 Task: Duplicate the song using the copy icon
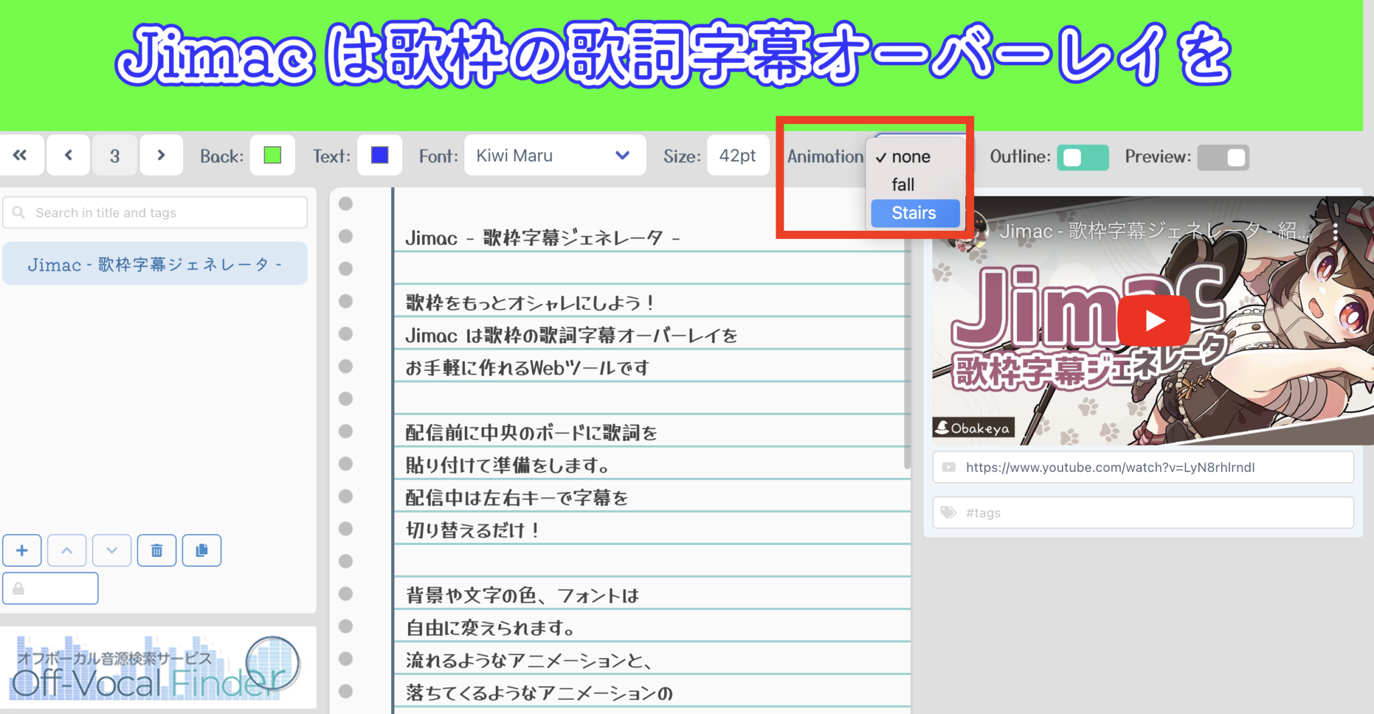201,550
